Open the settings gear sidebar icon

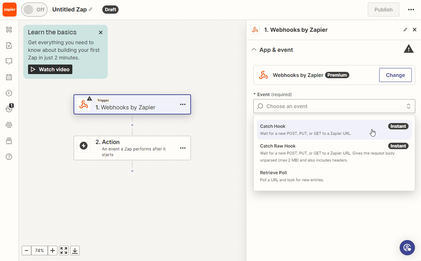[x=9, y=125]
